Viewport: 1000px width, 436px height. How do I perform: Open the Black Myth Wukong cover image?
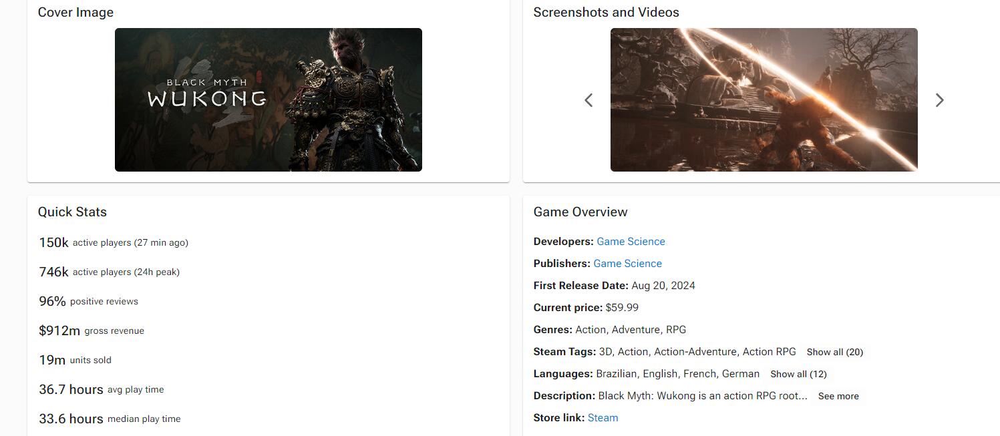(268, 99)
